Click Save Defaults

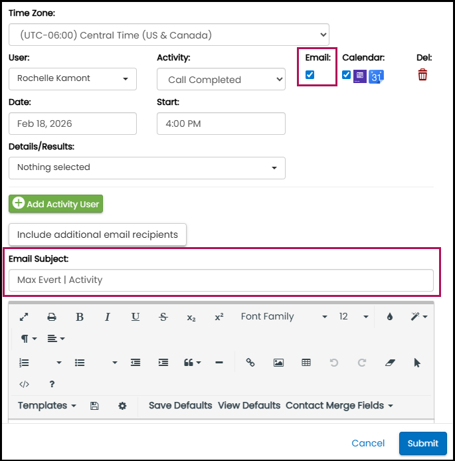coord(180,406)
